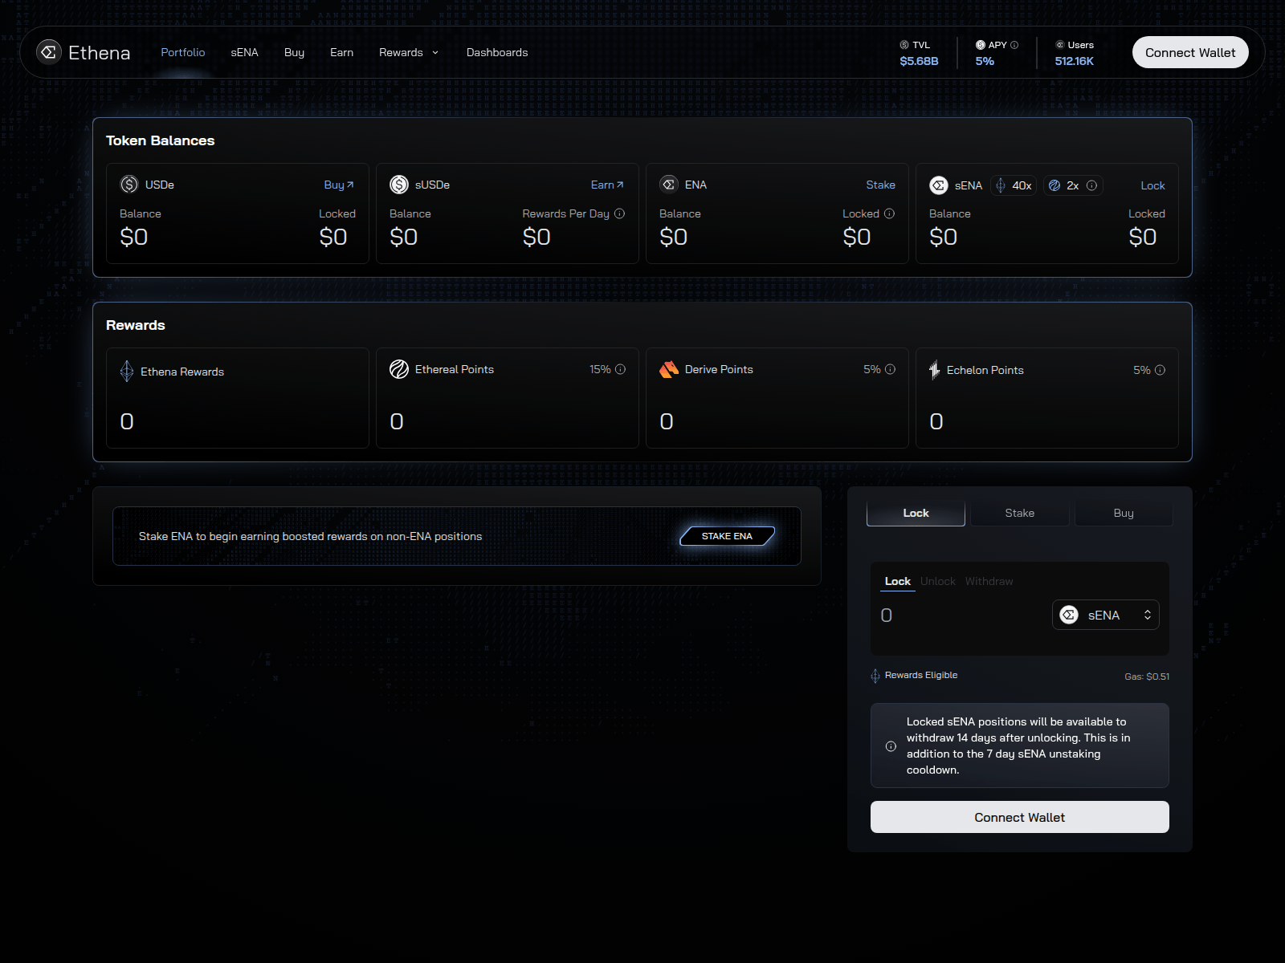Click the Ethena Rewards label
This screenshot has width=1285, height=963.
(x=182, y=372)
